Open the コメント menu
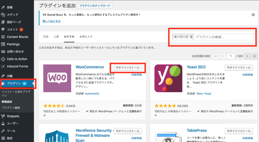The width and height of the screenshot is (259, 142). pos(17,29)
